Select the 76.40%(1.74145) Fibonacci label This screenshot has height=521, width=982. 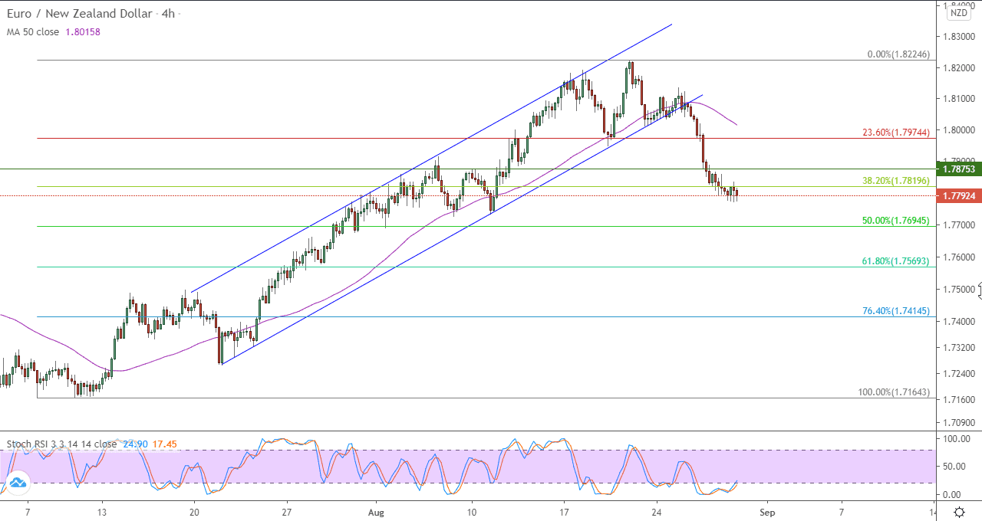pos(895,311)
